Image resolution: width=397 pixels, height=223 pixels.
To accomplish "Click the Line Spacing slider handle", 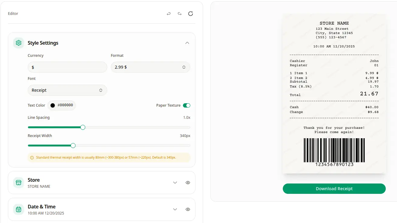I will pos(83,127).
